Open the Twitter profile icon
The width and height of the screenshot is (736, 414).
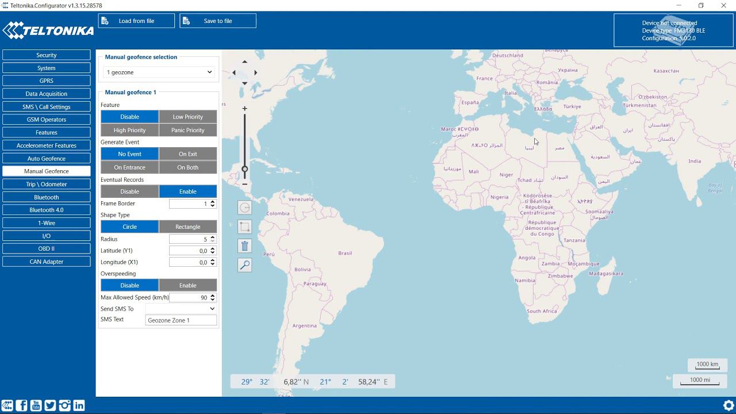[51, 405]
